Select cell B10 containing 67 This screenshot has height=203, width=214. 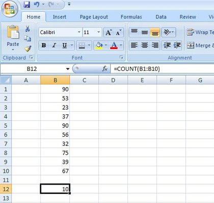[x=55, y=171]
